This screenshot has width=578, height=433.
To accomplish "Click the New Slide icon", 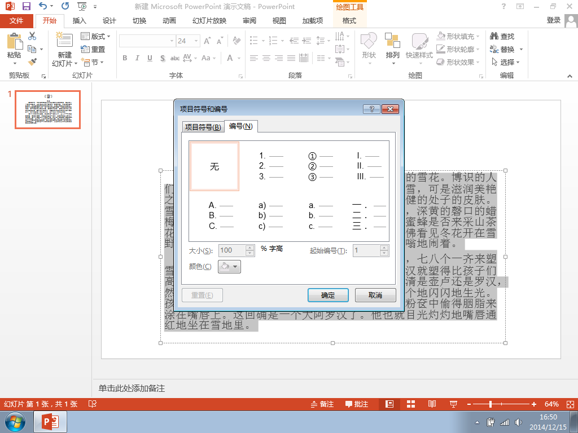I will [x=64, y=40].
